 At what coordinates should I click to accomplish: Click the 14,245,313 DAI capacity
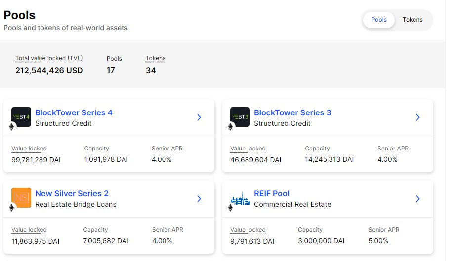pyautogui.click(x=330, y=160)
